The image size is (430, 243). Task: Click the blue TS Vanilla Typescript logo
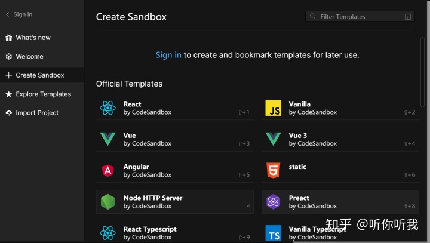pos(273,233)
